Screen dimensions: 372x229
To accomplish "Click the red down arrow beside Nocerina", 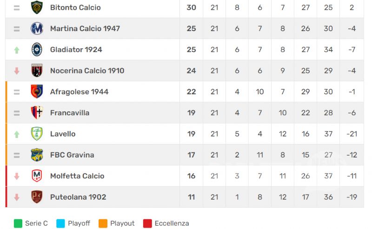I will tap(17, 71).
